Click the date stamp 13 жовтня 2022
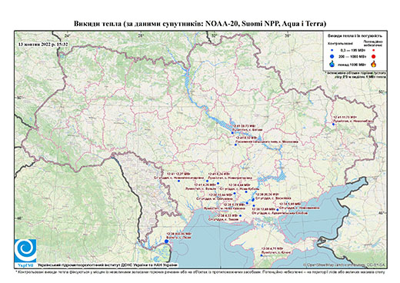 pos(43,44)
